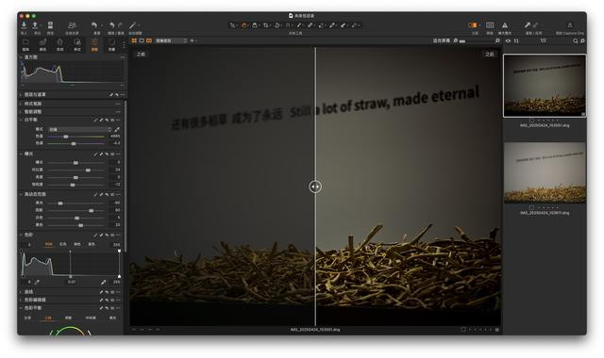Pick the white balance eyedropper beside mode dropdown
This screenshot has height=358, width=604.
pos(117,130)
